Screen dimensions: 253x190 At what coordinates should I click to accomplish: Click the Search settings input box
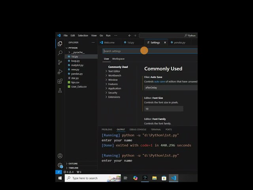(150, 51)
